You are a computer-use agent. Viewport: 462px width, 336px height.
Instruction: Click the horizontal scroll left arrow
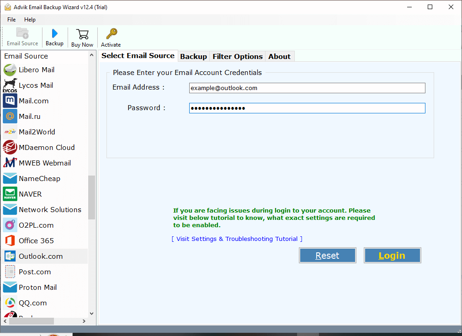coord(5,321)
